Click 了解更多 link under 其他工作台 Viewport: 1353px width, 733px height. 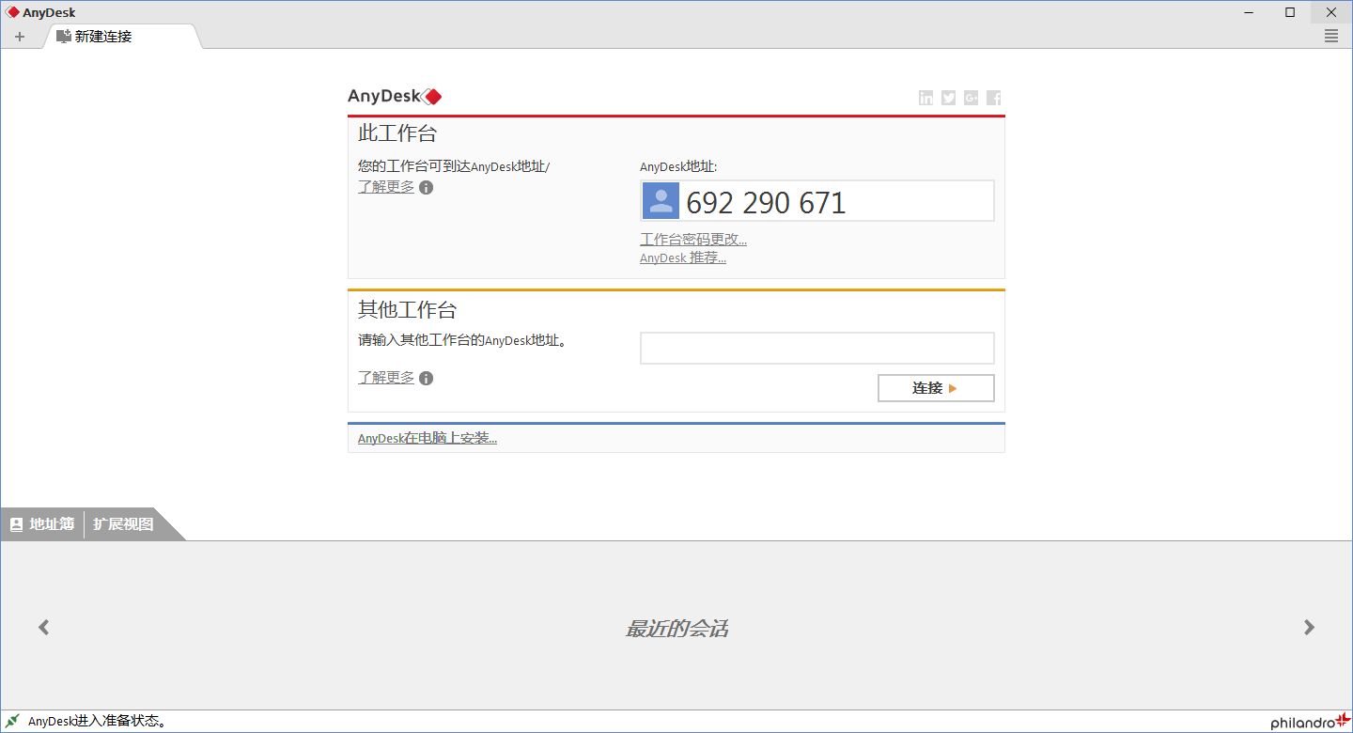(386, 378)
